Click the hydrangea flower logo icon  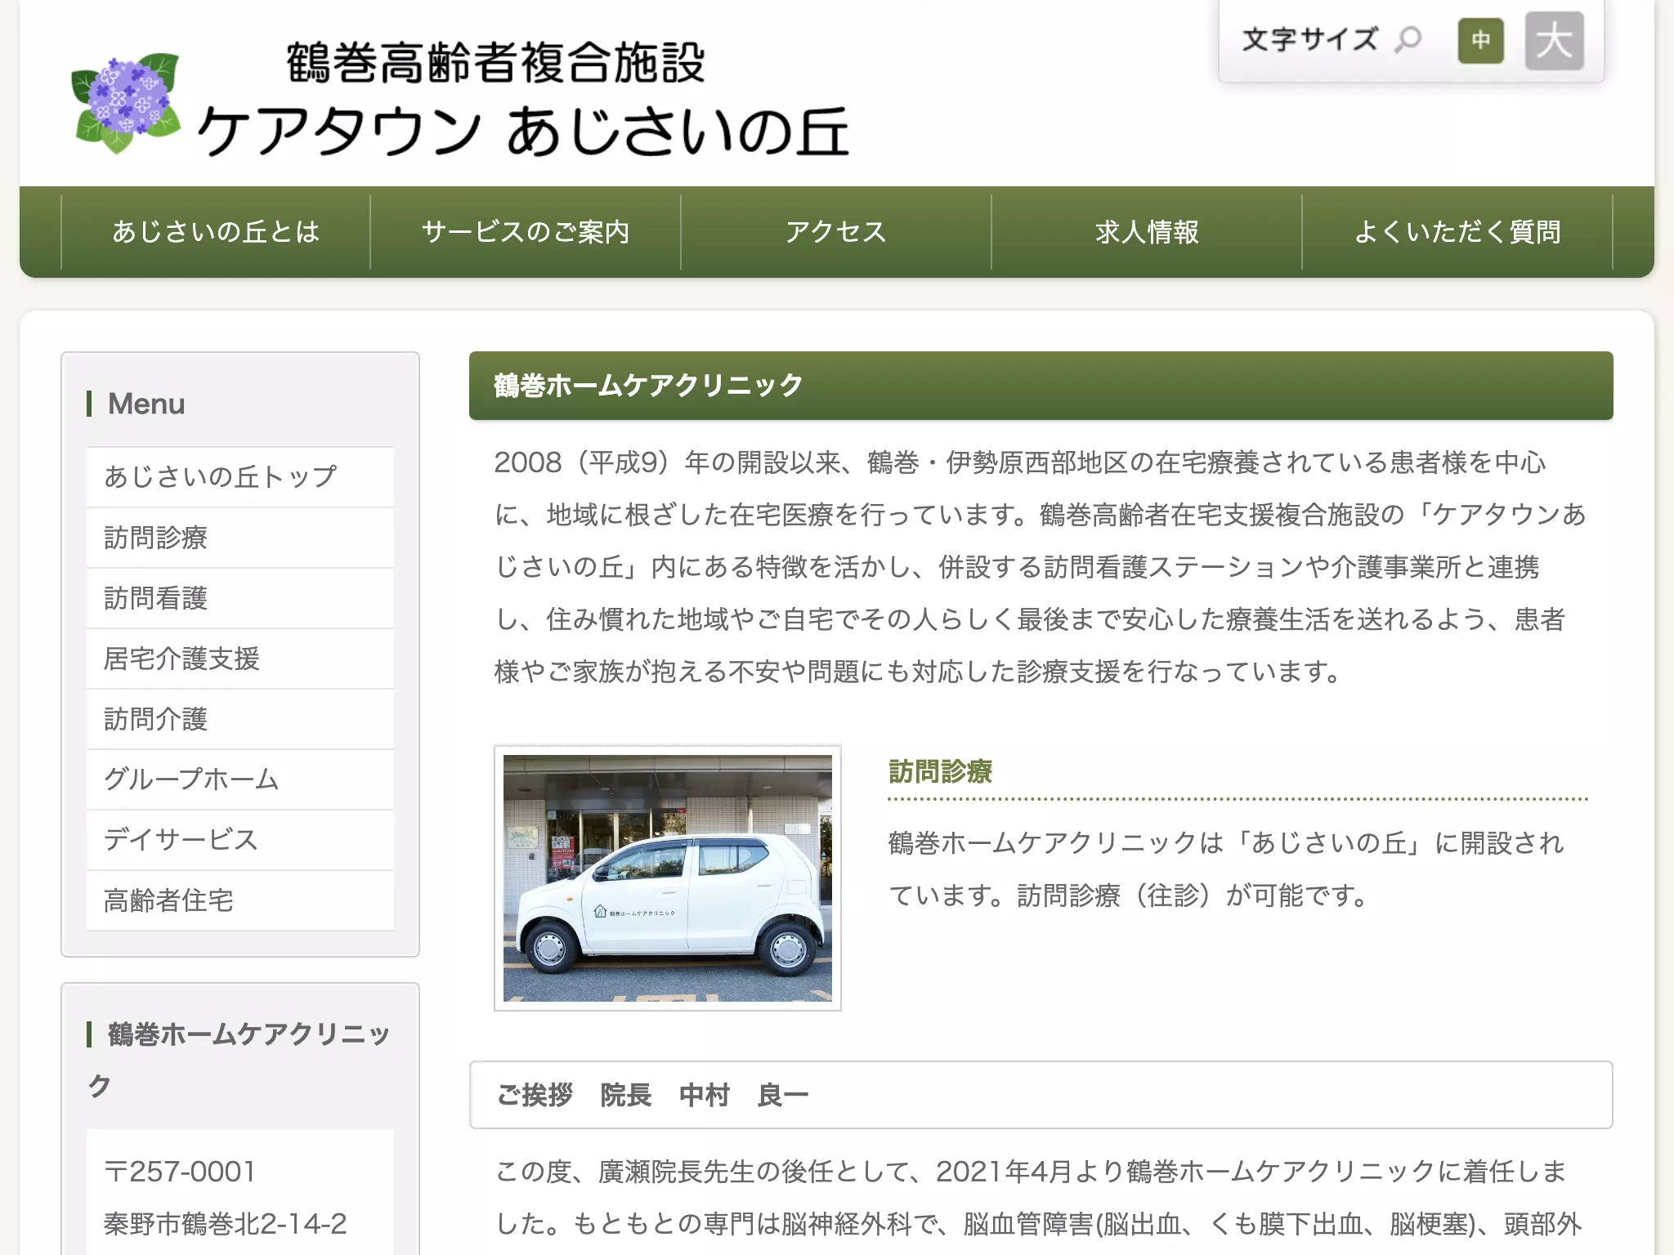coord(125,103)
